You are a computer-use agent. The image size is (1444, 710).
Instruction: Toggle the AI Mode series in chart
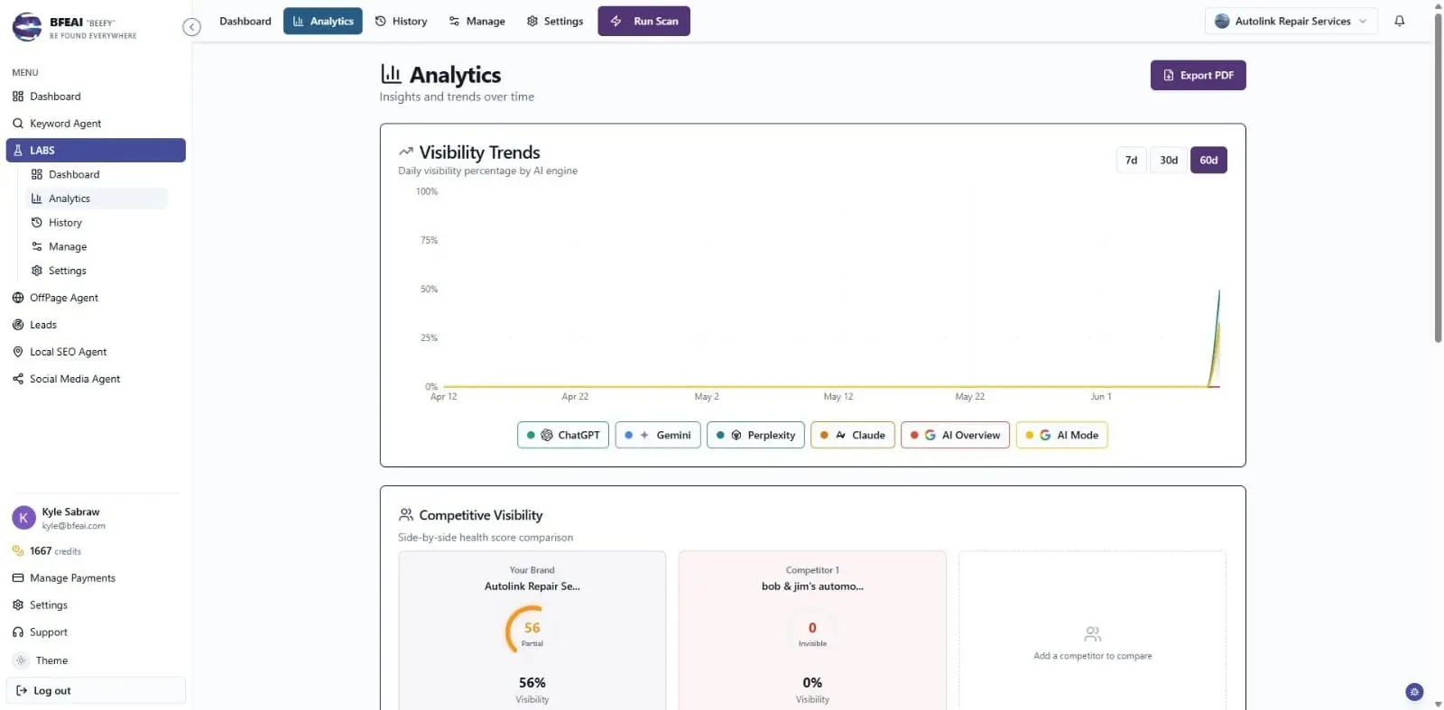pyautogui.click(x=1061, y=435)
